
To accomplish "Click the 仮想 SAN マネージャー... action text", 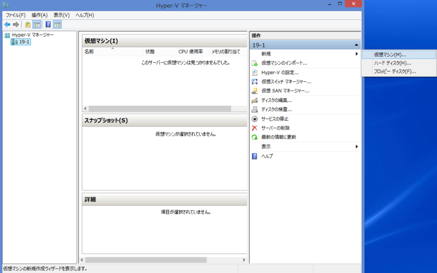I will (285, 91).
